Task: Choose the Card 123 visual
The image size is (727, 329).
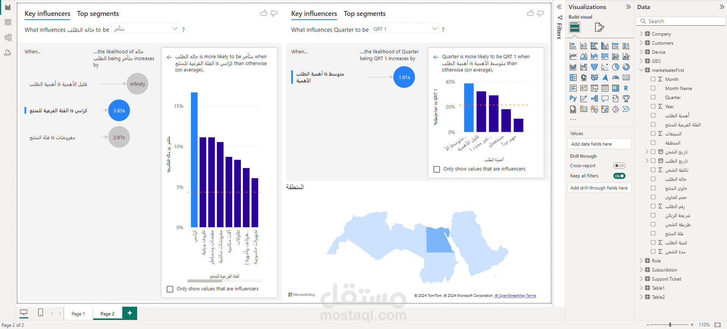Action: 626,78
